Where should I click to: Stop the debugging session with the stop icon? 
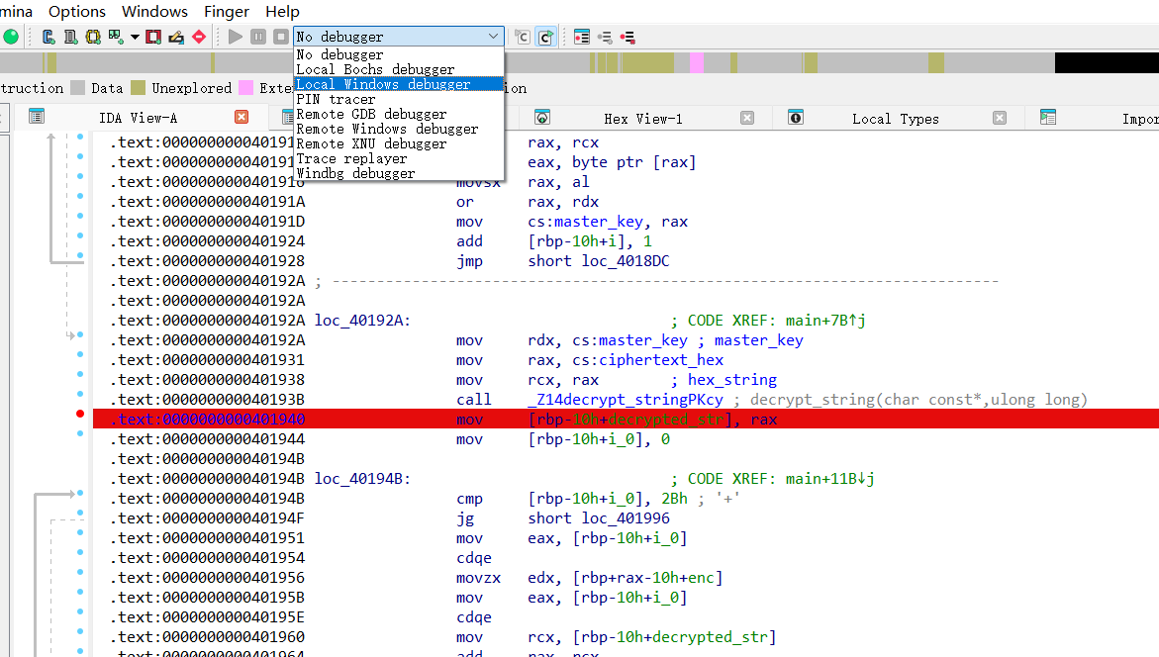click(280, 37)
